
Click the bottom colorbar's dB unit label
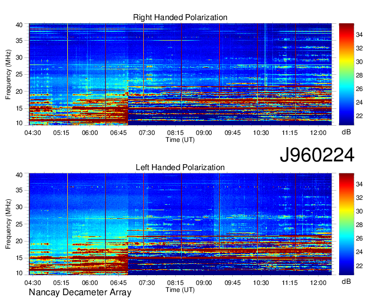click(x=346, y=281)
